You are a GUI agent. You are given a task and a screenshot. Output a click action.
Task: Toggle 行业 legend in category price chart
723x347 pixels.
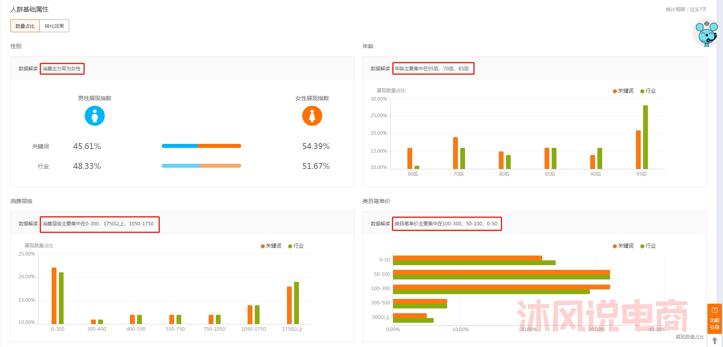[648, 246]
